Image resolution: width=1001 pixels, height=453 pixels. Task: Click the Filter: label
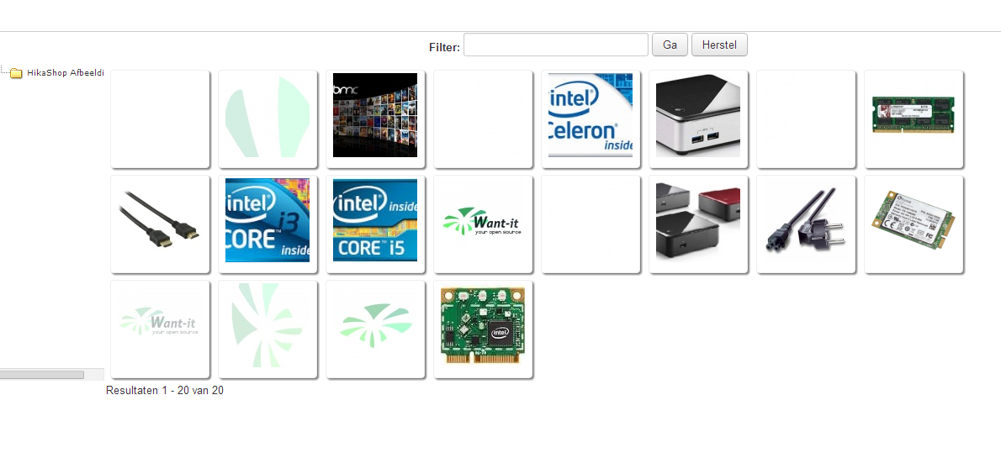[444, 46]
